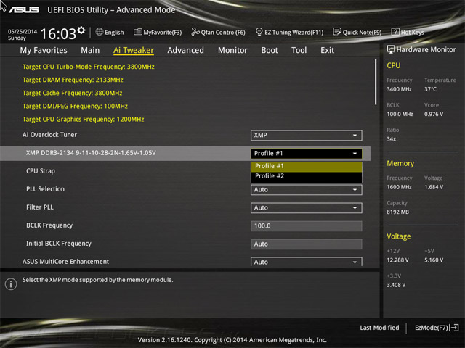Image resolution: width=465 pixels, height=348 pixels.
Task: Open the Advanced tab
Action: [186, 50]
